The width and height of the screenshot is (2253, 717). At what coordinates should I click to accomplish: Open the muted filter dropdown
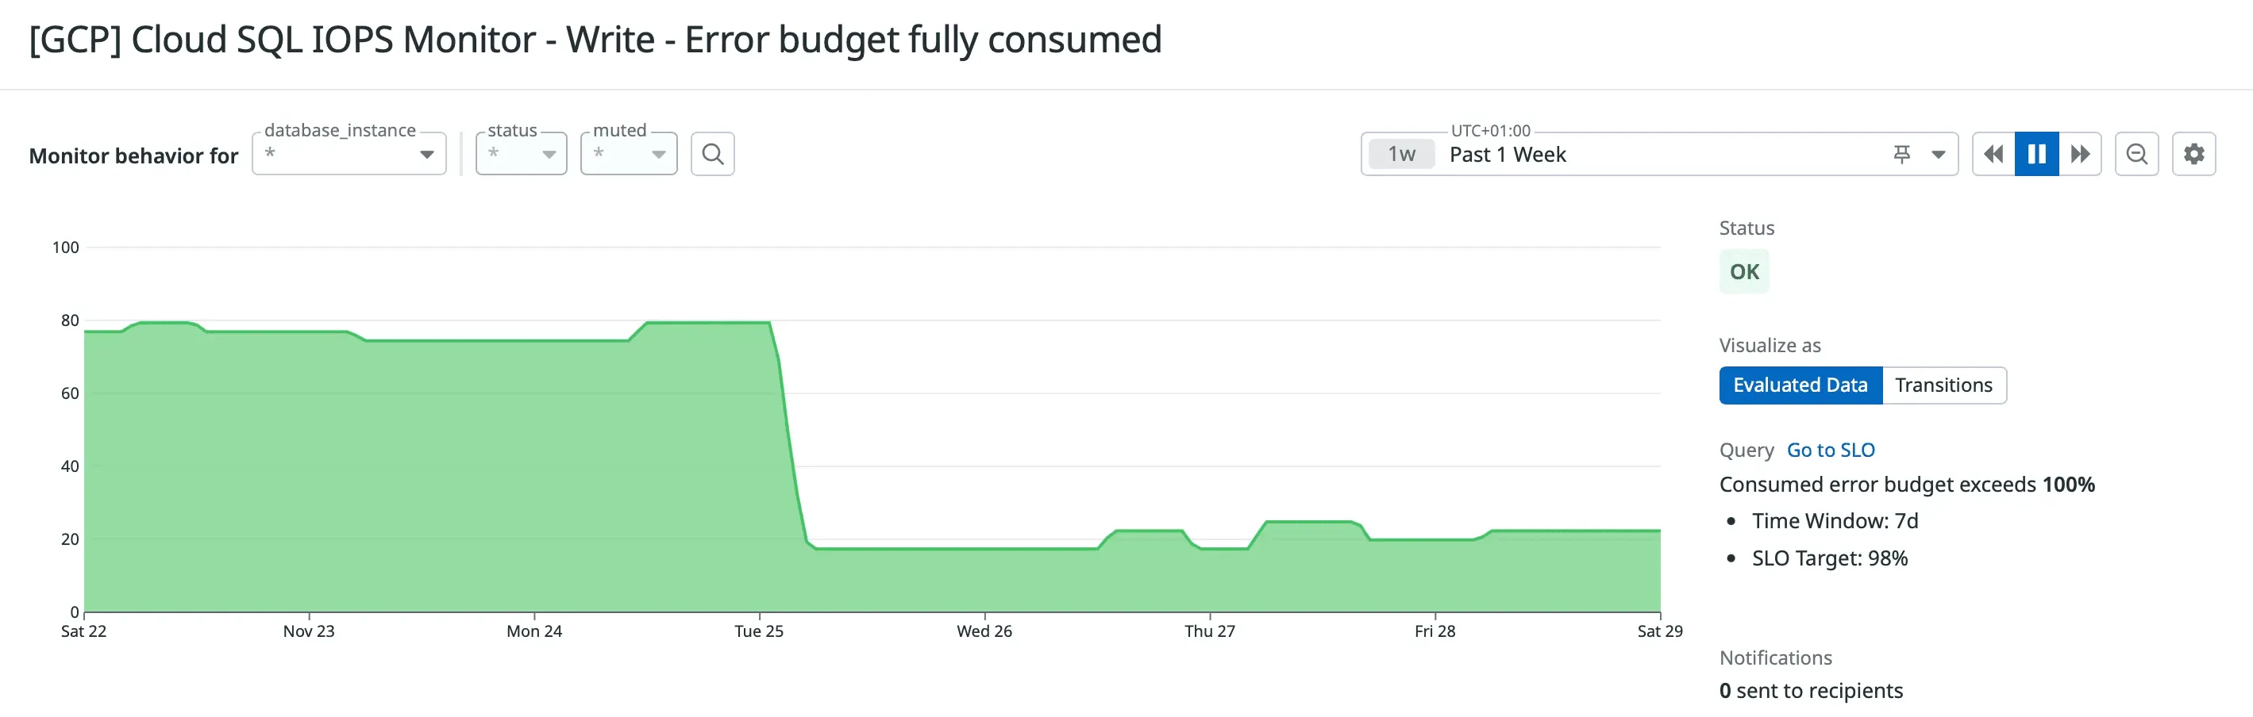click(659, 153)
